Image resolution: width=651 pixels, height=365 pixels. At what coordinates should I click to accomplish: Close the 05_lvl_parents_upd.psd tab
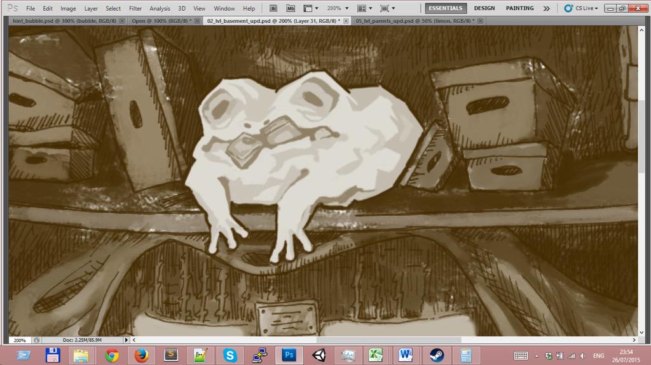[x=480, y=21]
